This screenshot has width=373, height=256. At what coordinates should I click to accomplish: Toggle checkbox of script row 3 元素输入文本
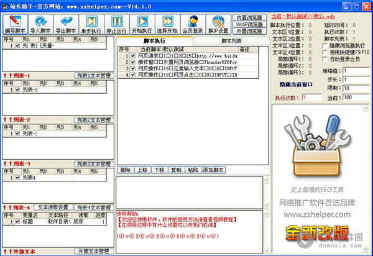click(133, 68)
